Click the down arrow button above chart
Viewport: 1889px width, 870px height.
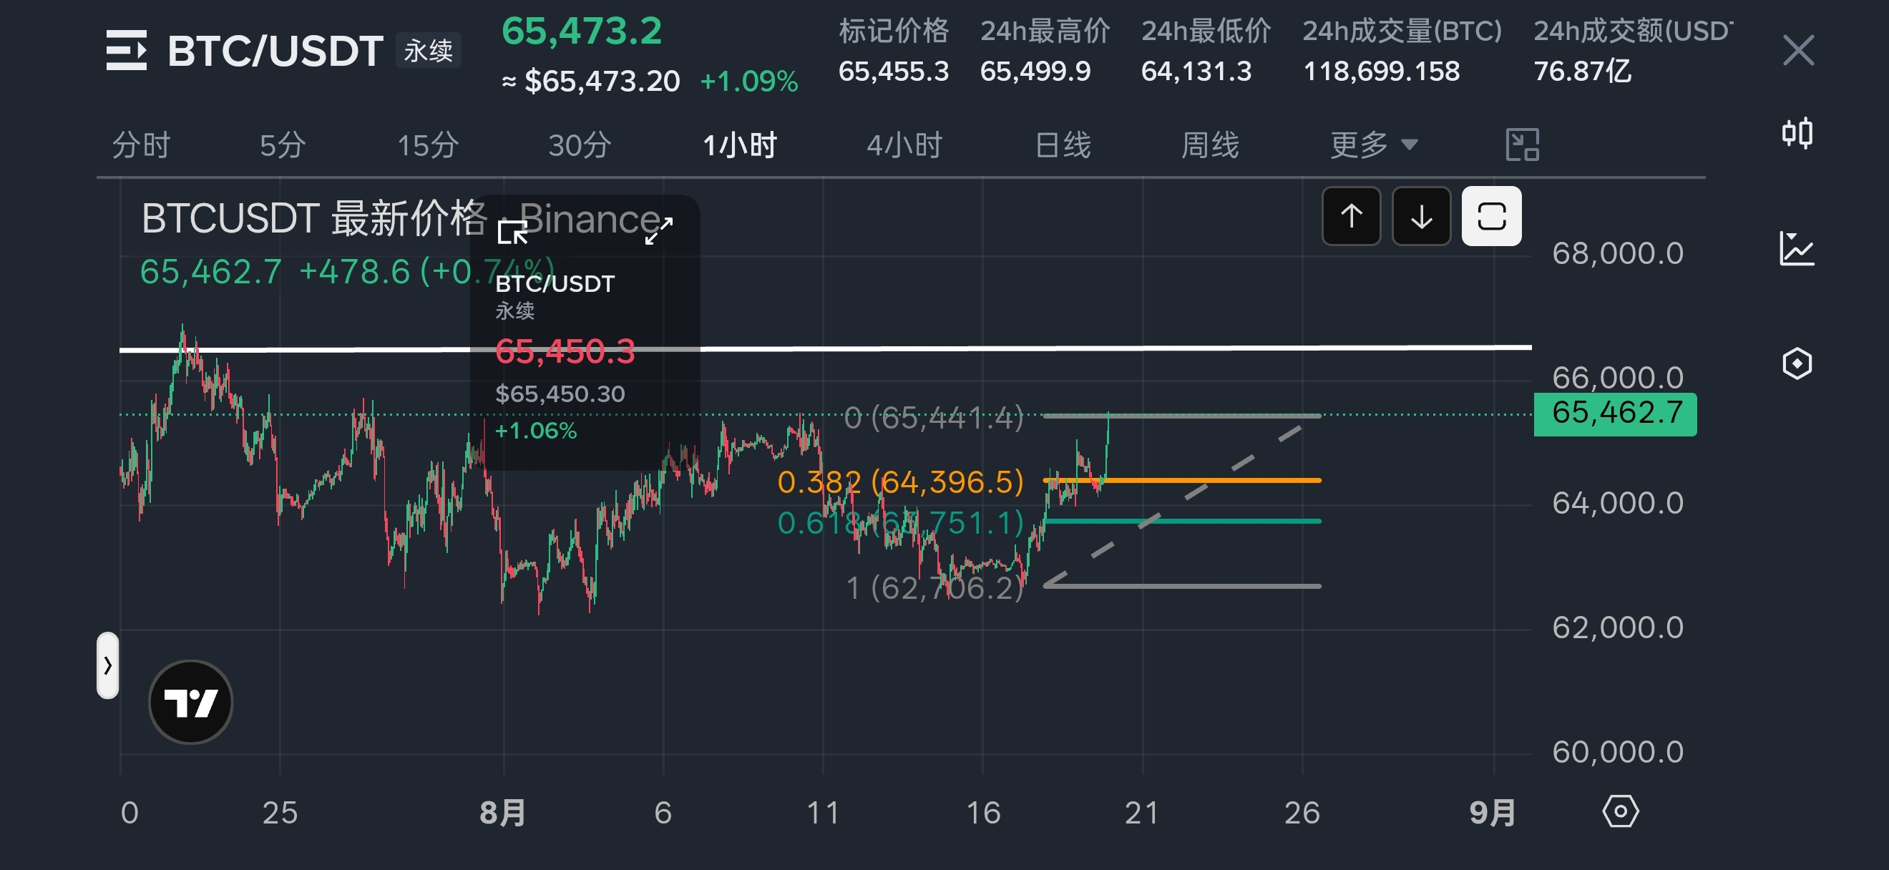(1421, 216)
